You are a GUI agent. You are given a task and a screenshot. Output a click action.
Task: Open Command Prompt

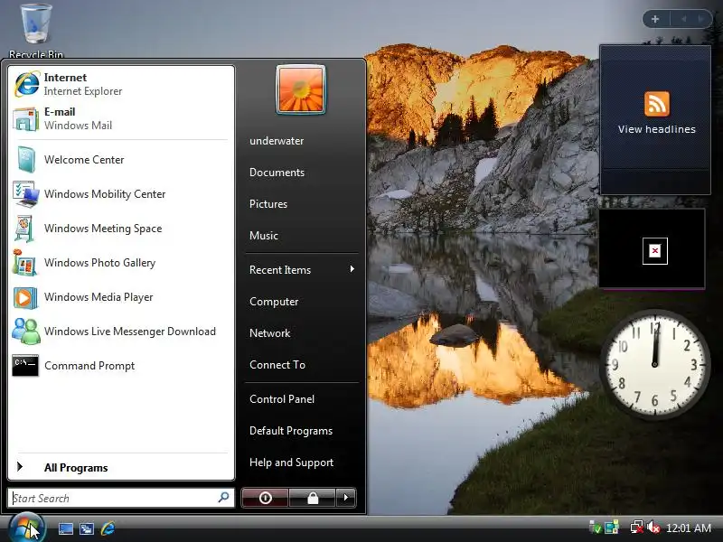121,366
